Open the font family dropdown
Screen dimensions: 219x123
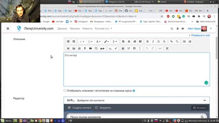(x=82, y=42)
